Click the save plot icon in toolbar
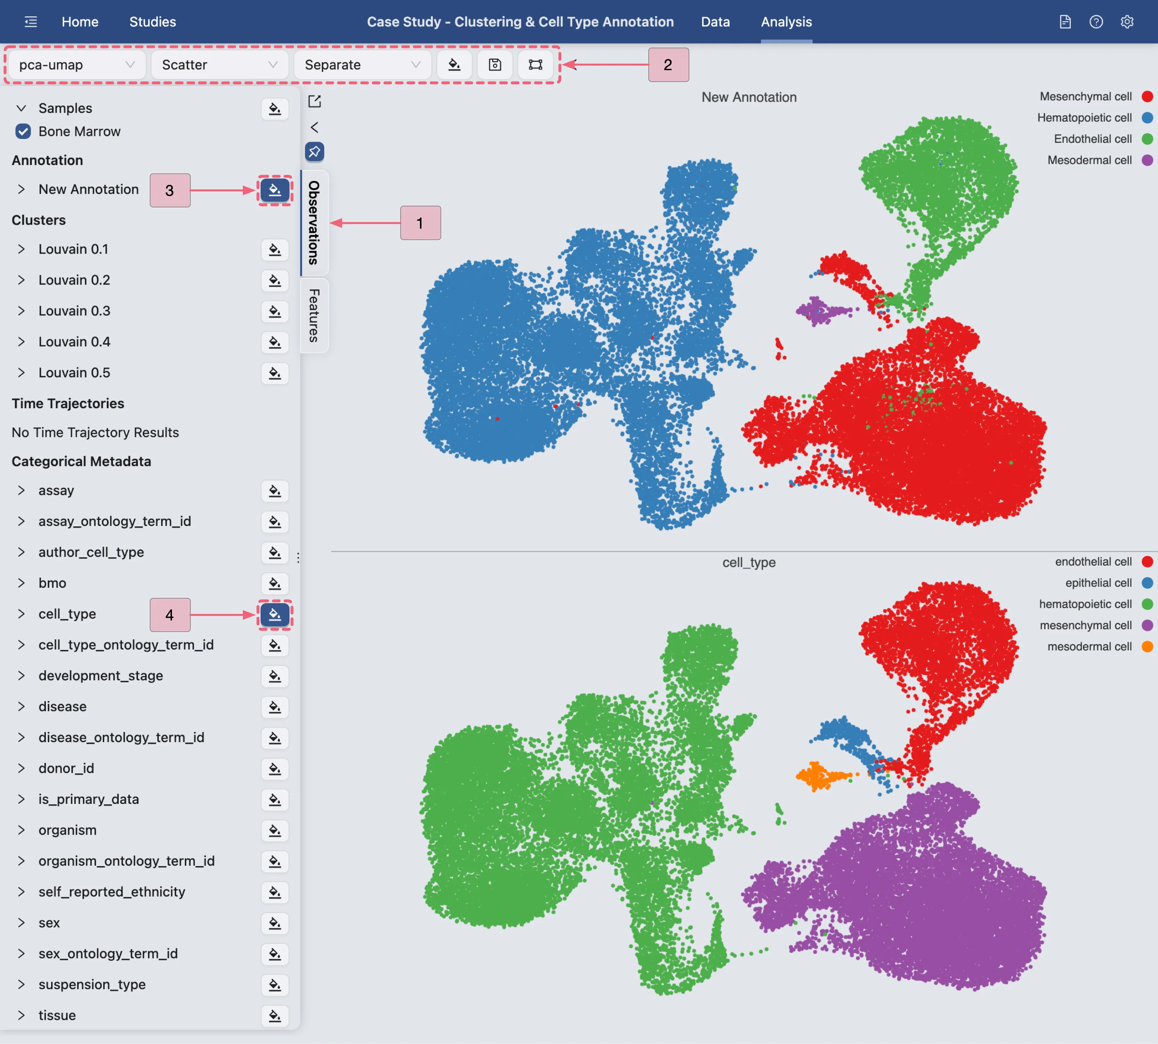The height and width of the screenshot is (1044, 1158). click(494, 65)
